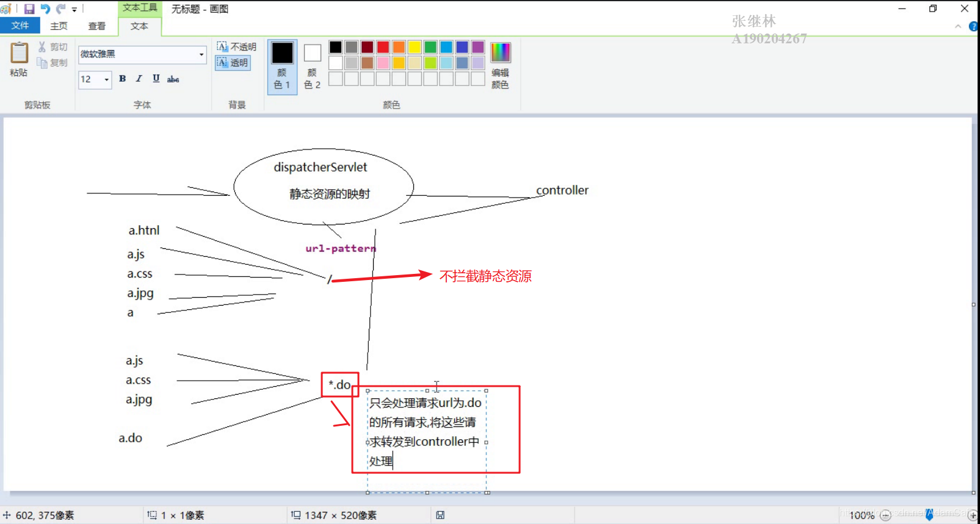Click the *.do label on canvas

pos(339,385)
